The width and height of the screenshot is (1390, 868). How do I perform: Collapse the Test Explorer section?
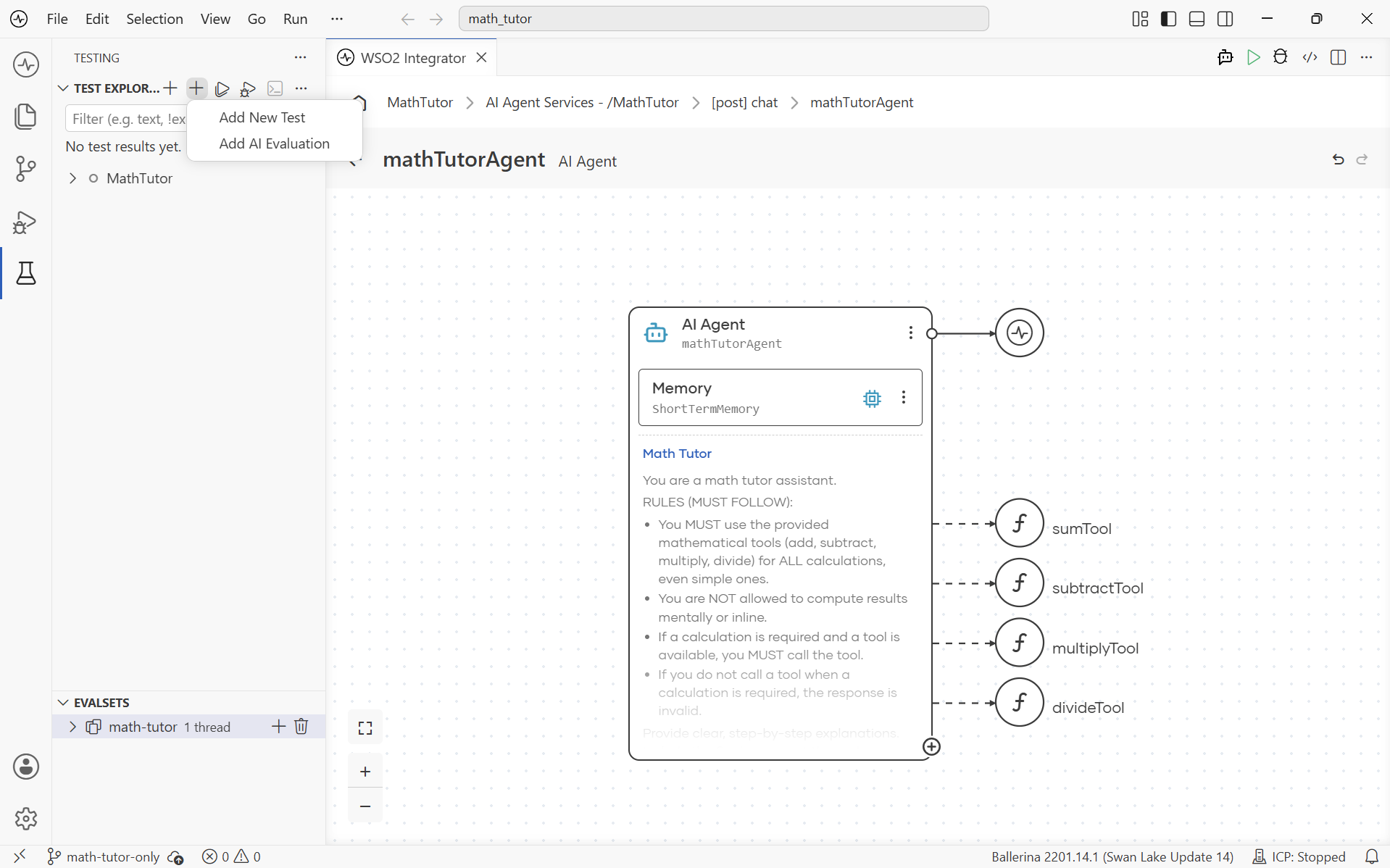(x=63, y=88)
